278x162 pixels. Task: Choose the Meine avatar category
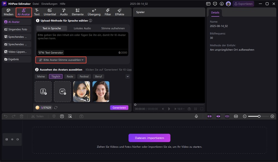point(41,76)
